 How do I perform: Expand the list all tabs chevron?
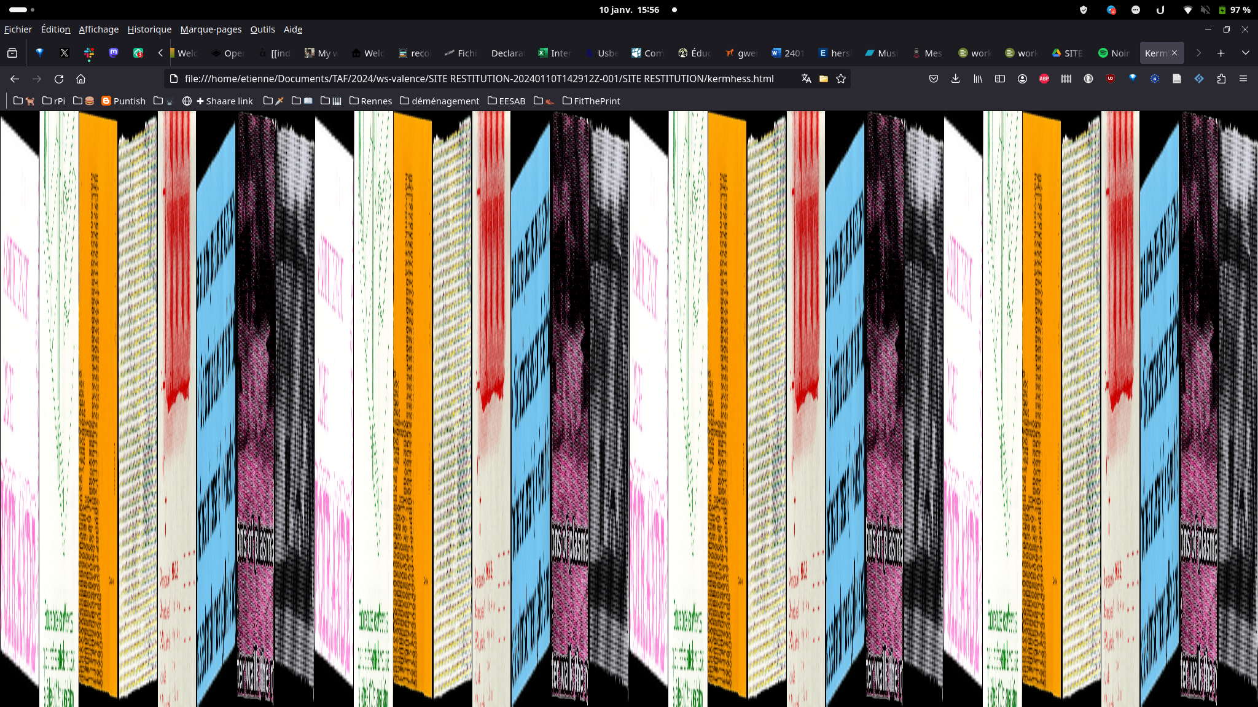pyautogui.click(x=1245, y=53)
